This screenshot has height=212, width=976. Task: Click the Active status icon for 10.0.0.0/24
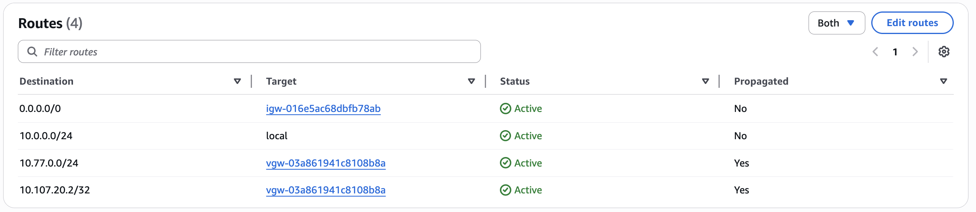(x=505, y=136)
